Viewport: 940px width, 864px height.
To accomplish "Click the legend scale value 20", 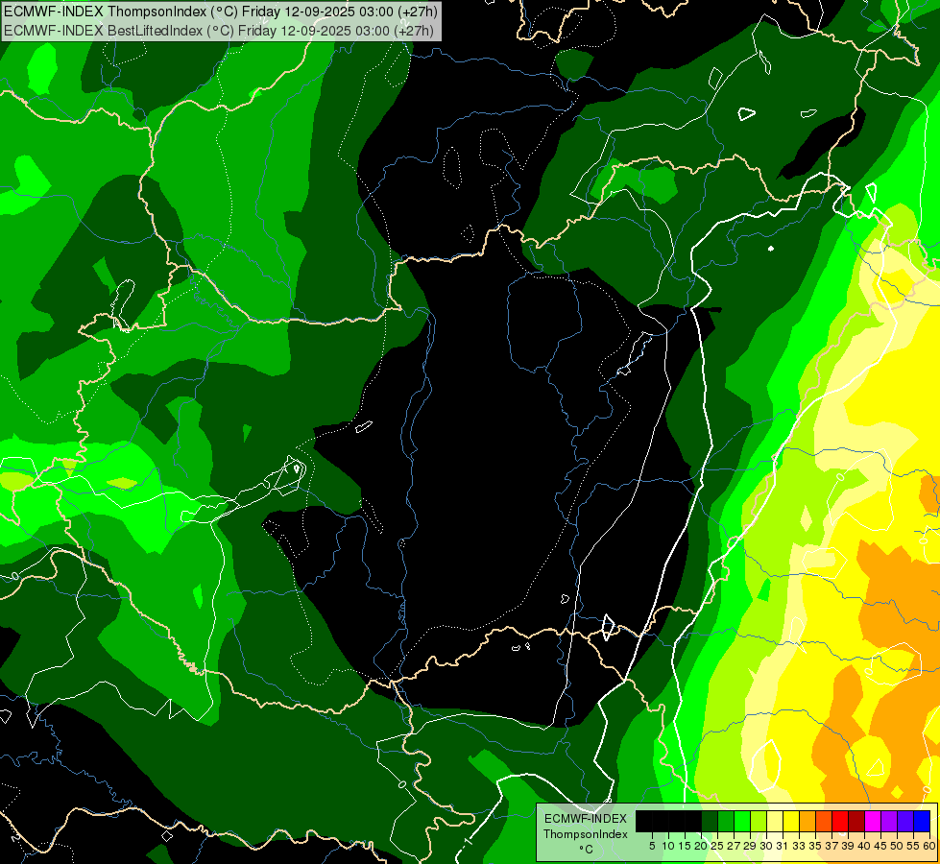I will tap(701, 846).
